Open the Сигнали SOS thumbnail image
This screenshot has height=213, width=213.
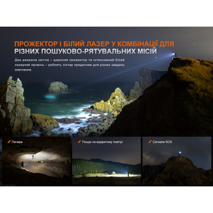176,161
